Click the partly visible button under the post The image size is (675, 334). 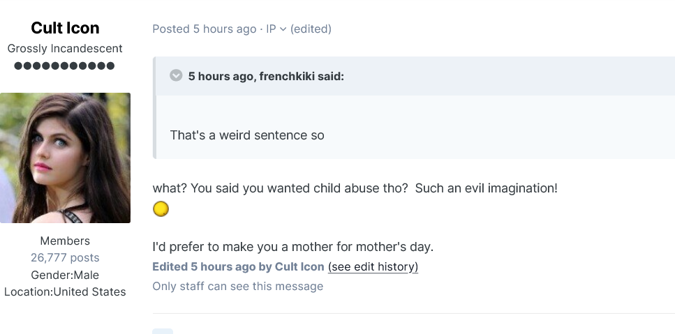tap(163, 331)
